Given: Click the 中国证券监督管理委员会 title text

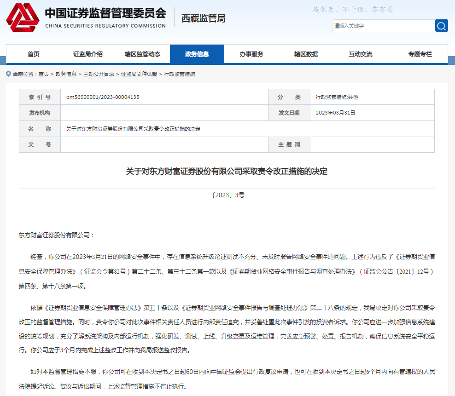Looking at the screenshot, I should point(105,13).
